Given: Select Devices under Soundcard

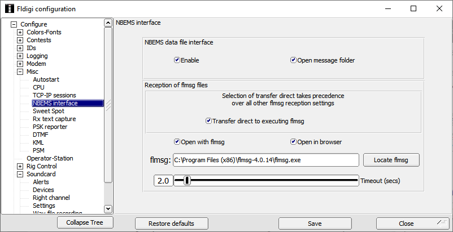Looking at the screenshot, I should tap(43, 190).
